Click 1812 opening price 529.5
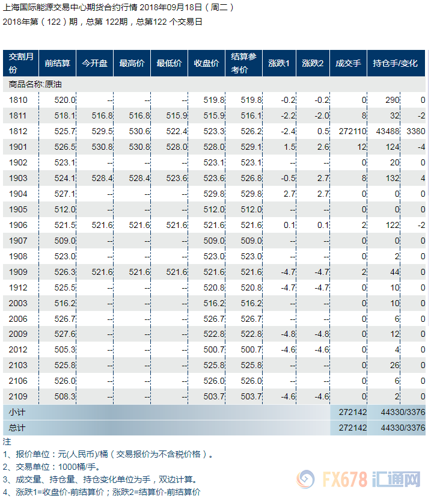The width and height of the screenshot is (431, 501). click(x=102, y=131)
